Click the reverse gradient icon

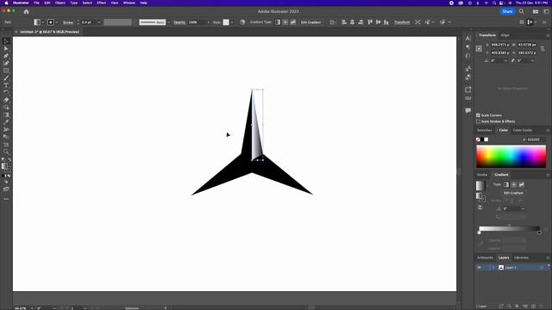pos(480,208)
